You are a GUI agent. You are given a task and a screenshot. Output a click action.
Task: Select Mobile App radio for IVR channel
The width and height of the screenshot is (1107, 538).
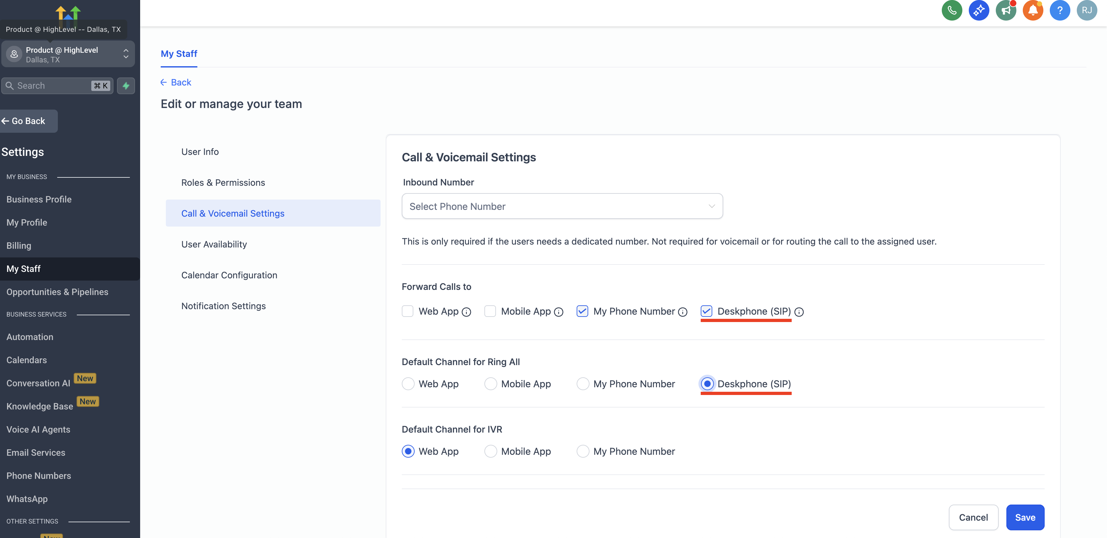click(490, 451)
